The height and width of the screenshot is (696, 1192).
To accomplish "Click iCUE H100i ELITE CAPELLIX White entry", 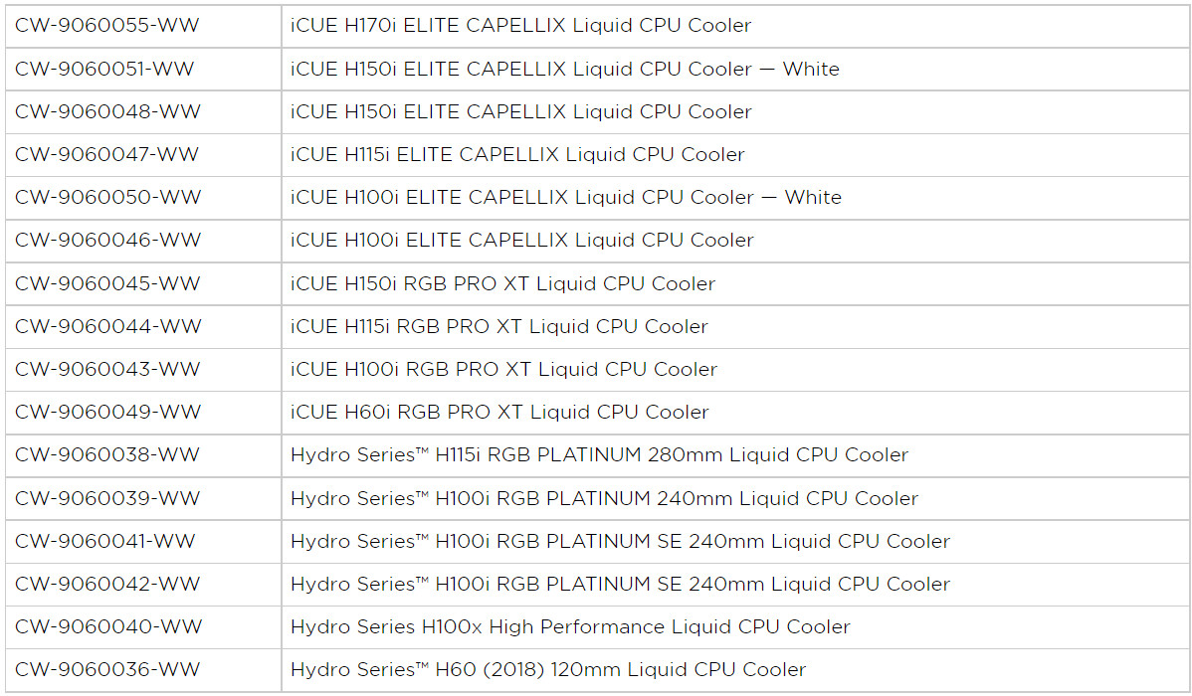I will point(566,198).
